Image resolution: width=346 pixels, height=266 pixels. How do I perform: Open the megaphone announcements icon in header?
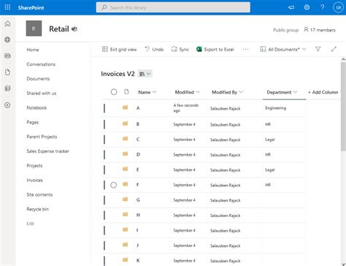point(291,7)
